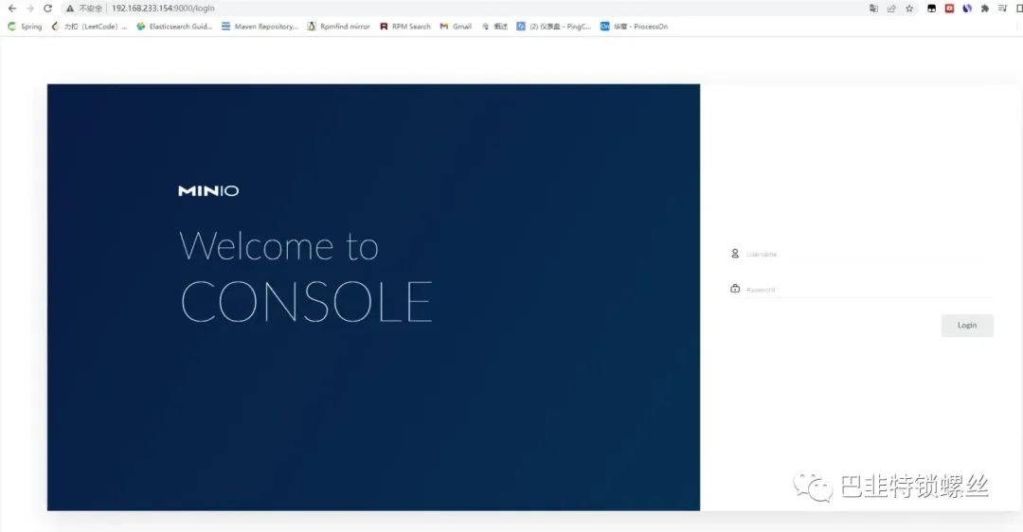Open the PingCode dashboard bookmark
This screenshot has width=1023, height=532.
[554, 27]
